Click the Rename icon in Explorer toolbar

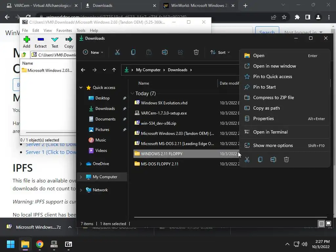(x=165, y=52)
